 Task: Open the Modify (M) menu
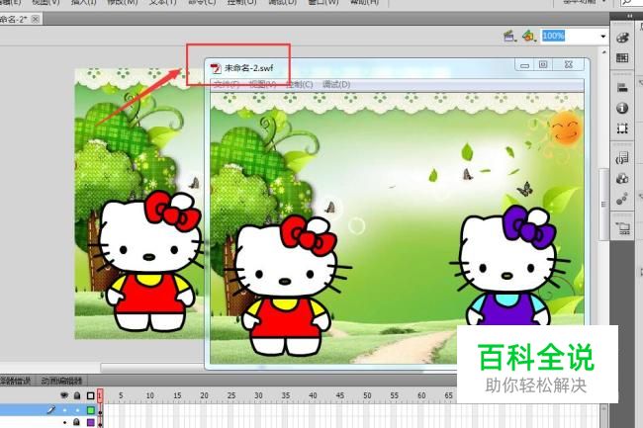point(123,2)
